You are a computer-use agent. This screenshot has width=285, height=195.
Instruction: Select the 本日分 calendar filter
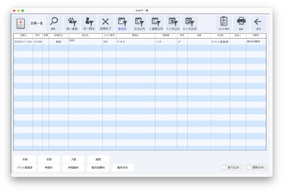[122, 23]
